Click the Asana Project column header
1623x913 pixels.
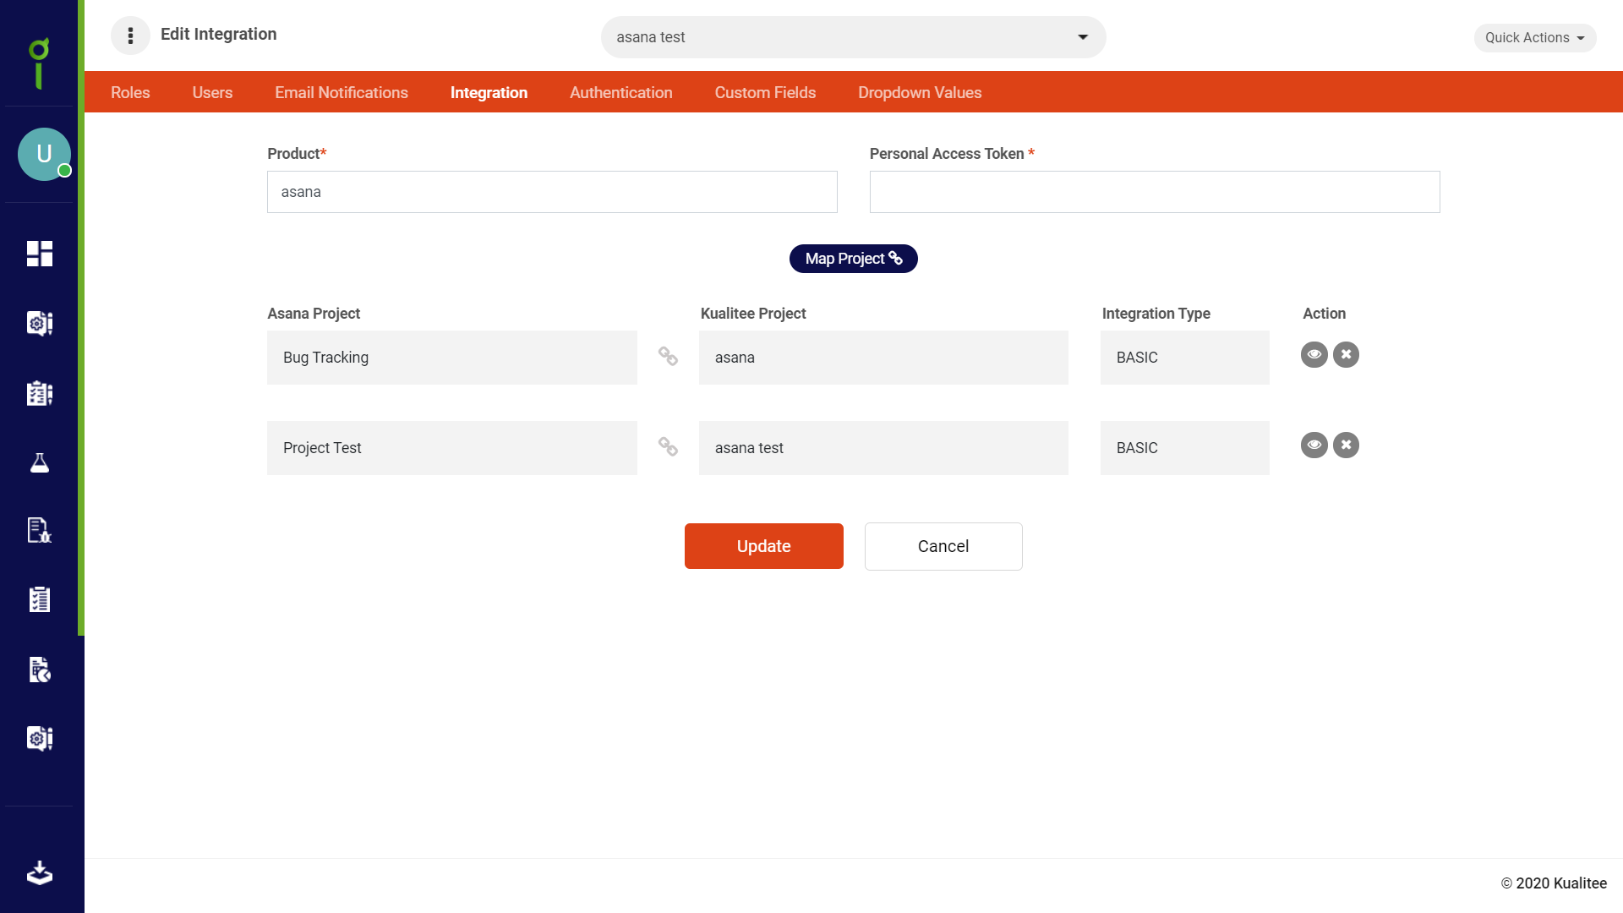(x=314, y=314)
